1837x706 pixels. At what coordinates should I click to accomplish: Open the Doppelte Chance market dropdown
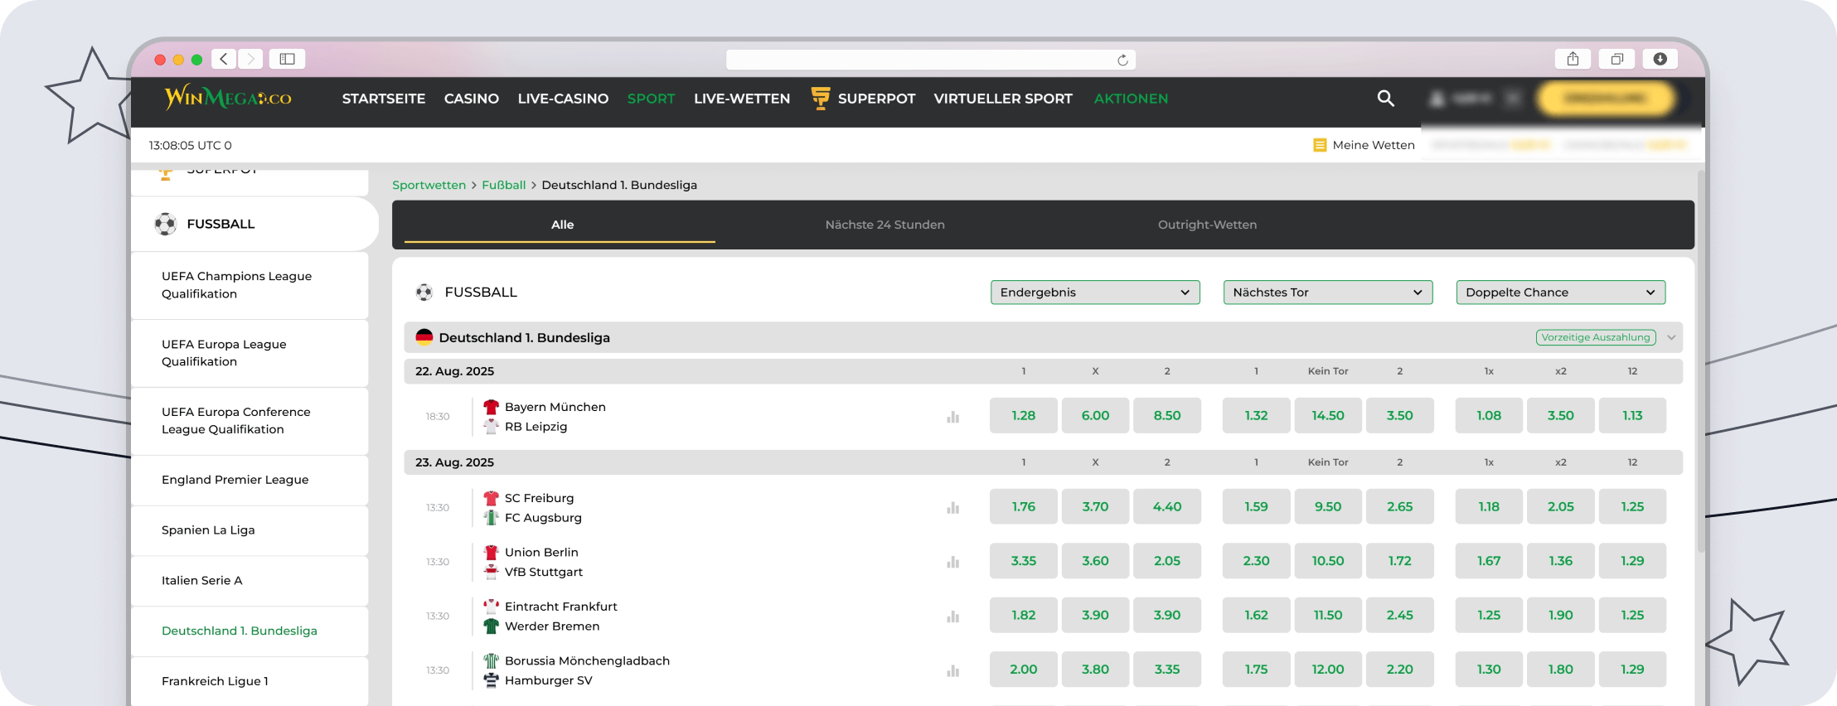coord(1560,293)
